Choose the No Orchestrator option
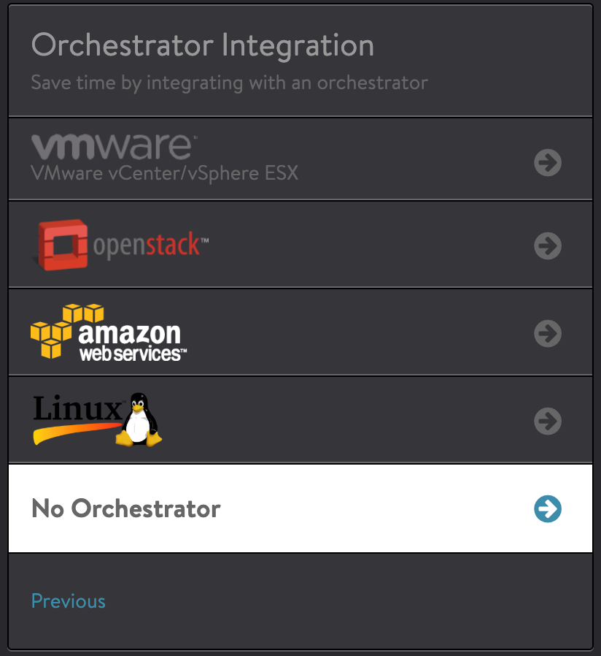The image size is (601, 656). click(x=300, y=508)
